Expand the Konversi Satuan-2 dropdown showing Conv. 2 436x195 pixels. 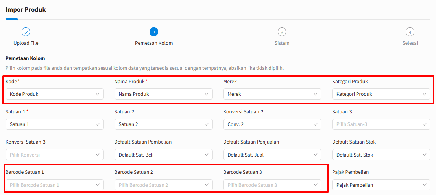click(x=272, y=124)
